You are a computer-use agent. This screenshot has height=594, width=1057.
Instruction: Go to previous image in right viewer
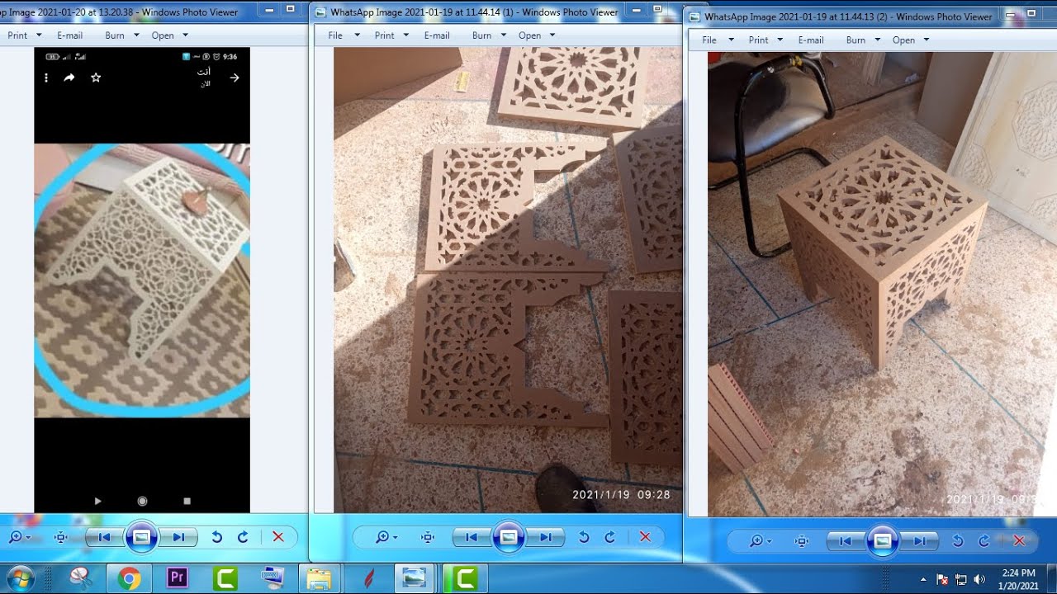point(846,541)
